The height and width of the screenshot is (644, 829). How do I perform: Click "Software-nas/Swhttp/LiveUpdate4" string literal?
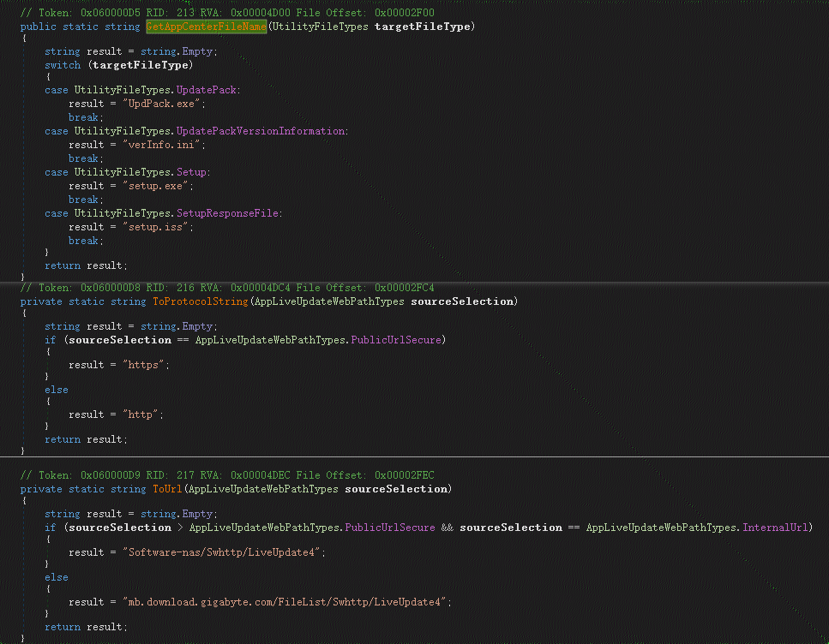[x=221, y=552]
